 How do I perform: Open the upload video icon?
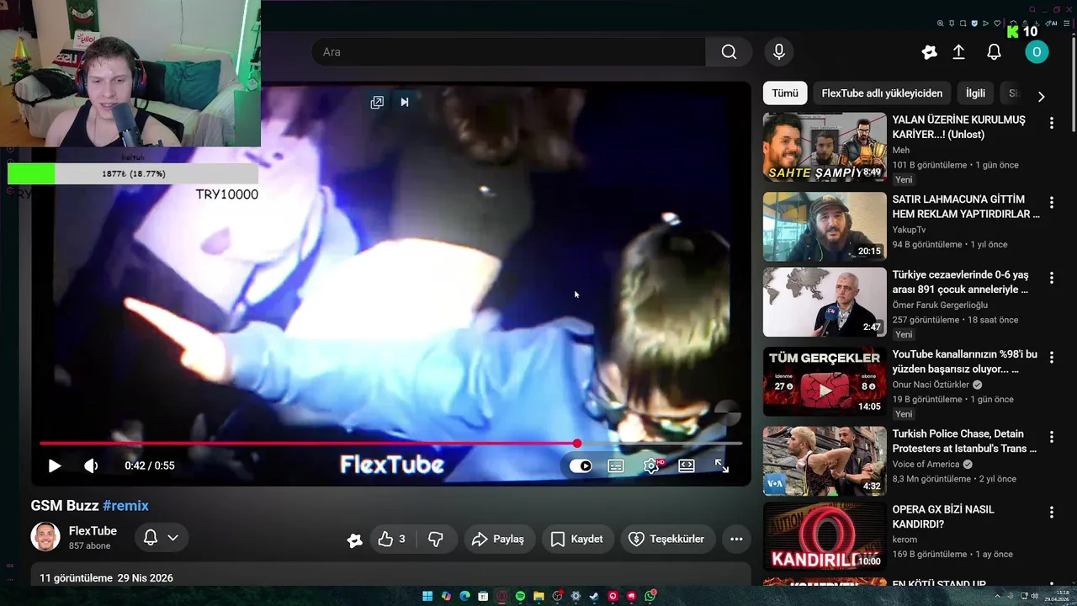[958, 52]
